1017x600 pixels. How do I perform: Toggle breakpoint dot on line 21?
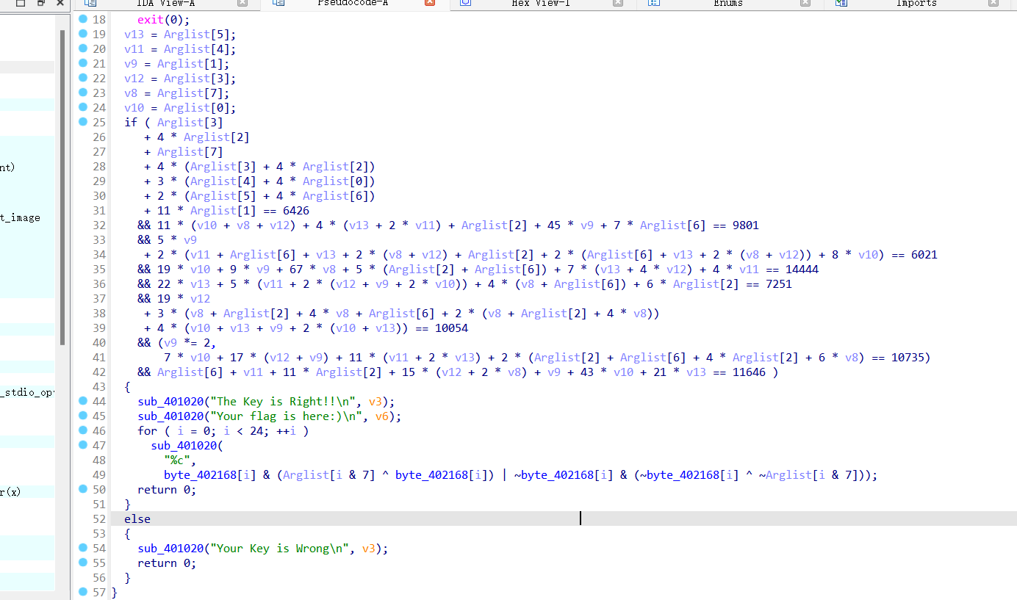pos(83,63)
